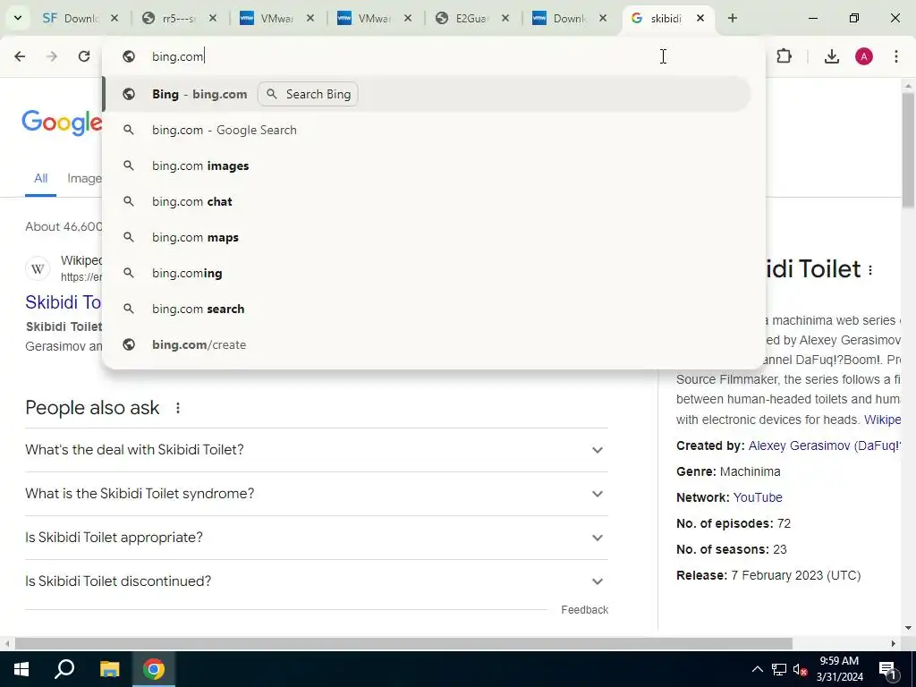Viewport: 916px width, 687px height.
Task: Expand 'What's the deal with Skibidi Toilet?'
Action: click(317, 450)
